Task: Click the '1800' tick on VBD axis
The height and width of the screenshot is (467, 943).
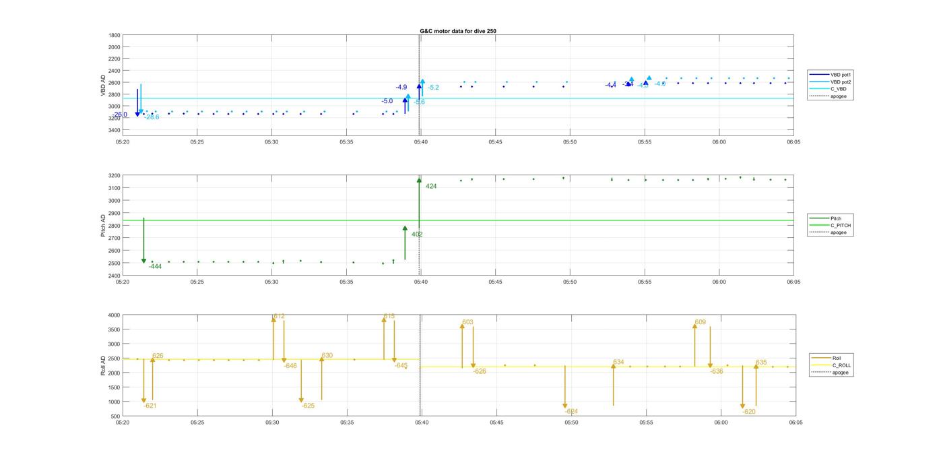Action: [x=115, y=35]
